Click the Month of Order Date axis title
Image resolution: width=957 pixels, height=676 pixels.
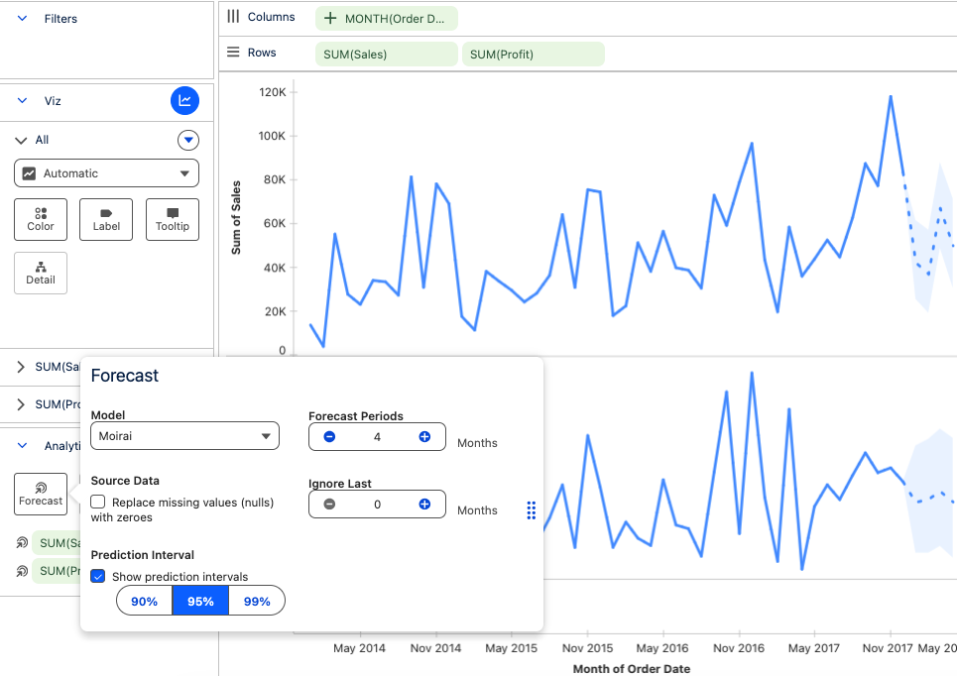point(632,669)
